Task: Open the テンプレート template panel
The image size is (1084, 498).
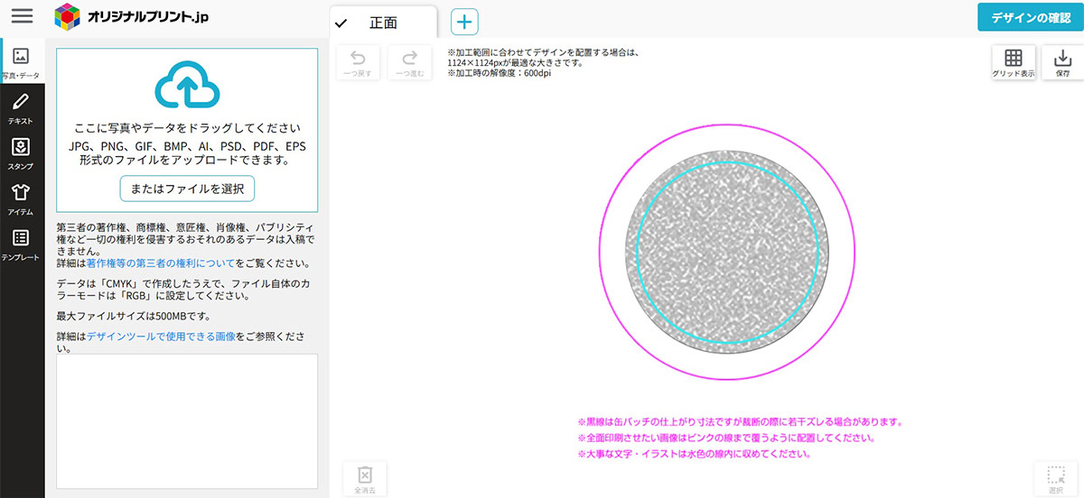Action: tap(22, 244)
